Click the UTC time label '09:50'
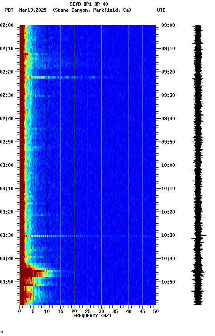The width and height of the screenshot is (215, 336). tap(168, 142)
